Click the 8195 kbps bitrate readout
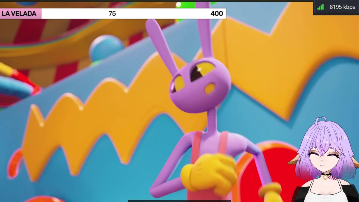Viewport: 359px width, 202px height. tap(342, 7)
